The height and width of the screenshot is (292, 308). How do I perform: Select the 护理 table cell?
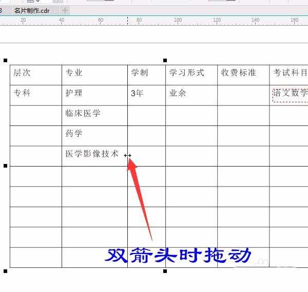point(94,95)
